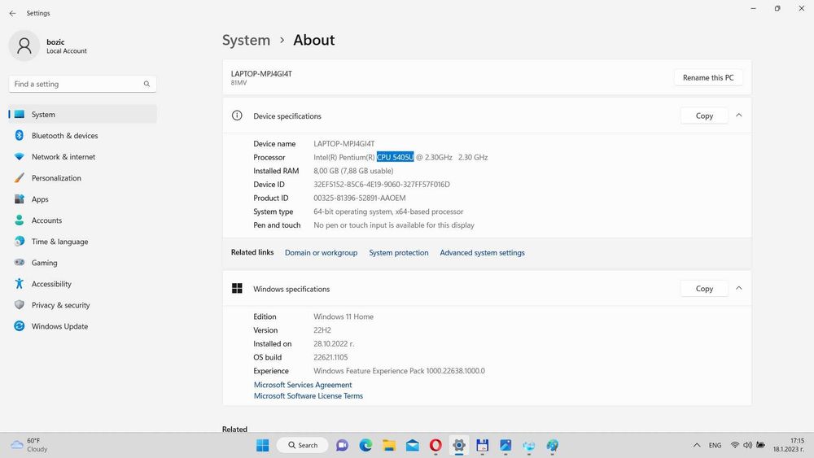Click the taskbar Search box
The height and width of the screenshot is (458, 814).
[302, 445]
